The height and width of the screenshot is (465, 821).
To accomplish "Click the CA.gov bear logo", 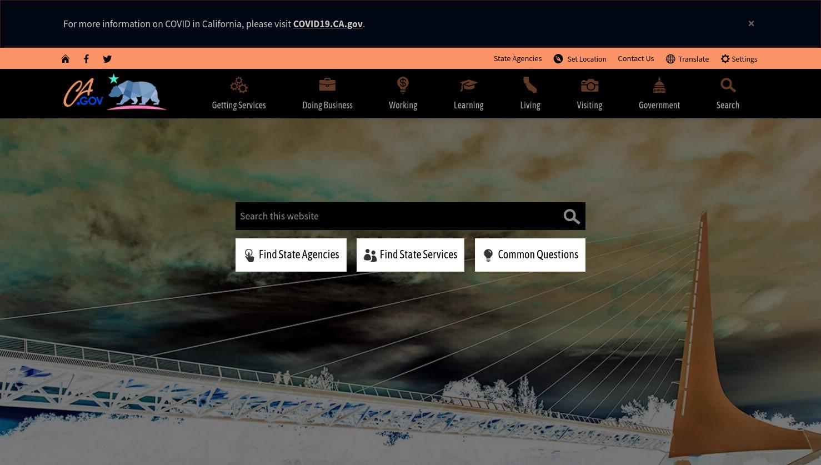I will pyautogui.click(x=115, y=92).
